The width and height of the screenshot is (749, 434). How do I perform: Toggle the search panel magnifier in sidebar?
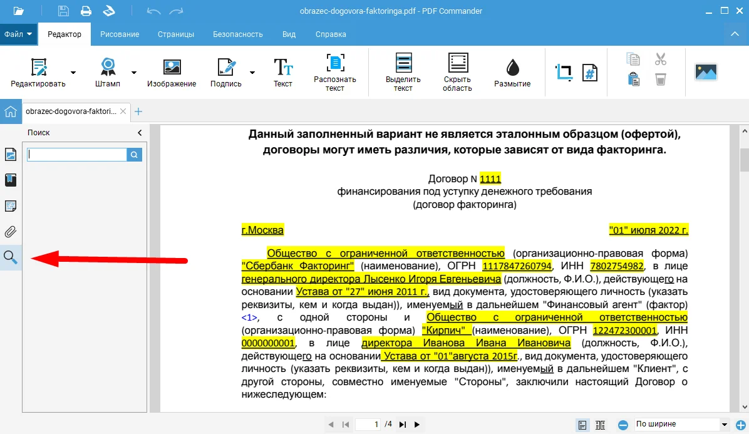click(11, 257)
